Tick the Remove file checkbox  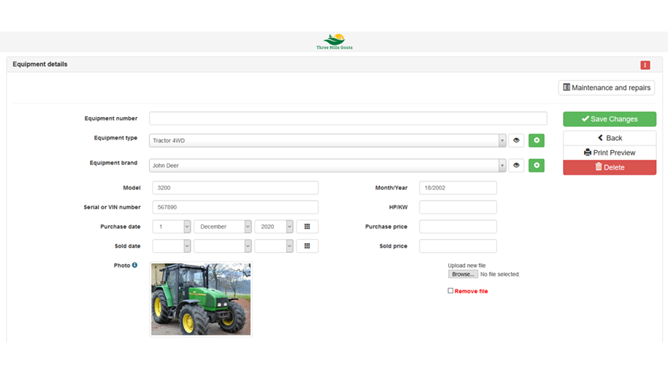pos(450,291)
